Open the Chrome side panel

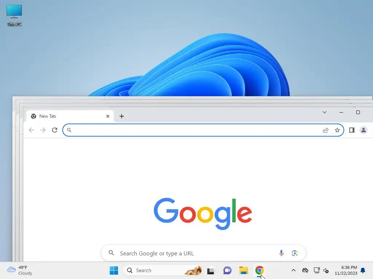coord(352,130)
